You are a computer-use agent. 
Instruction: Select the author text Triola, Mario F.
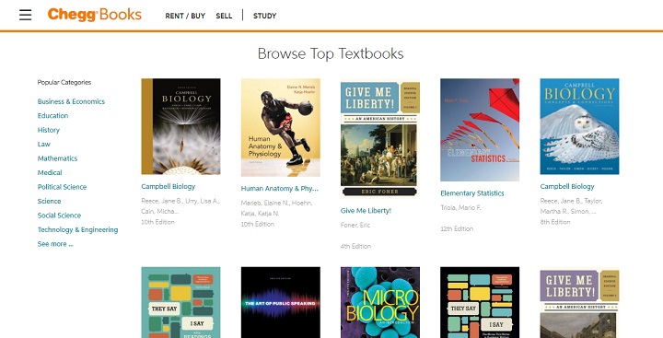(460, 208)
